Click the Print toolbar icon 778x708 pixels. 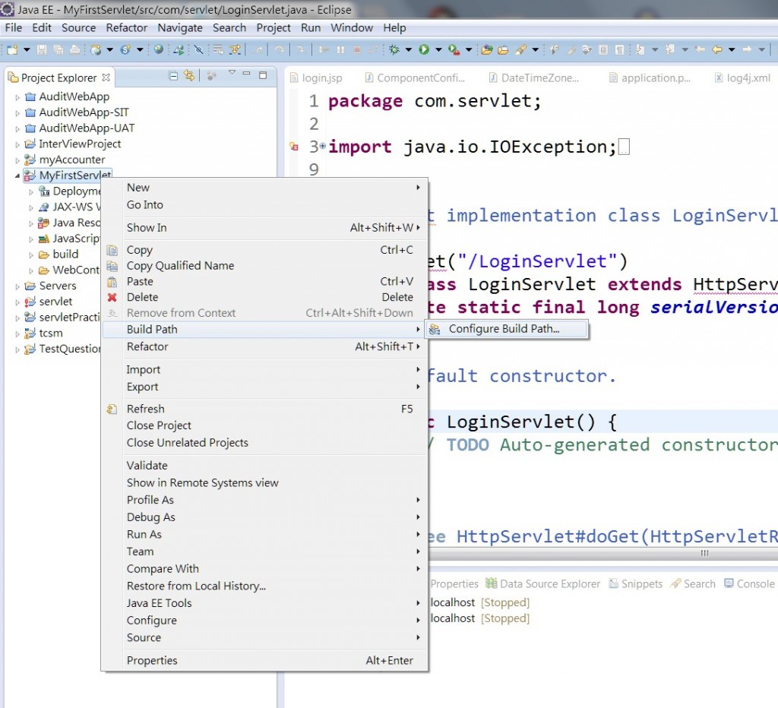(74, 49)
